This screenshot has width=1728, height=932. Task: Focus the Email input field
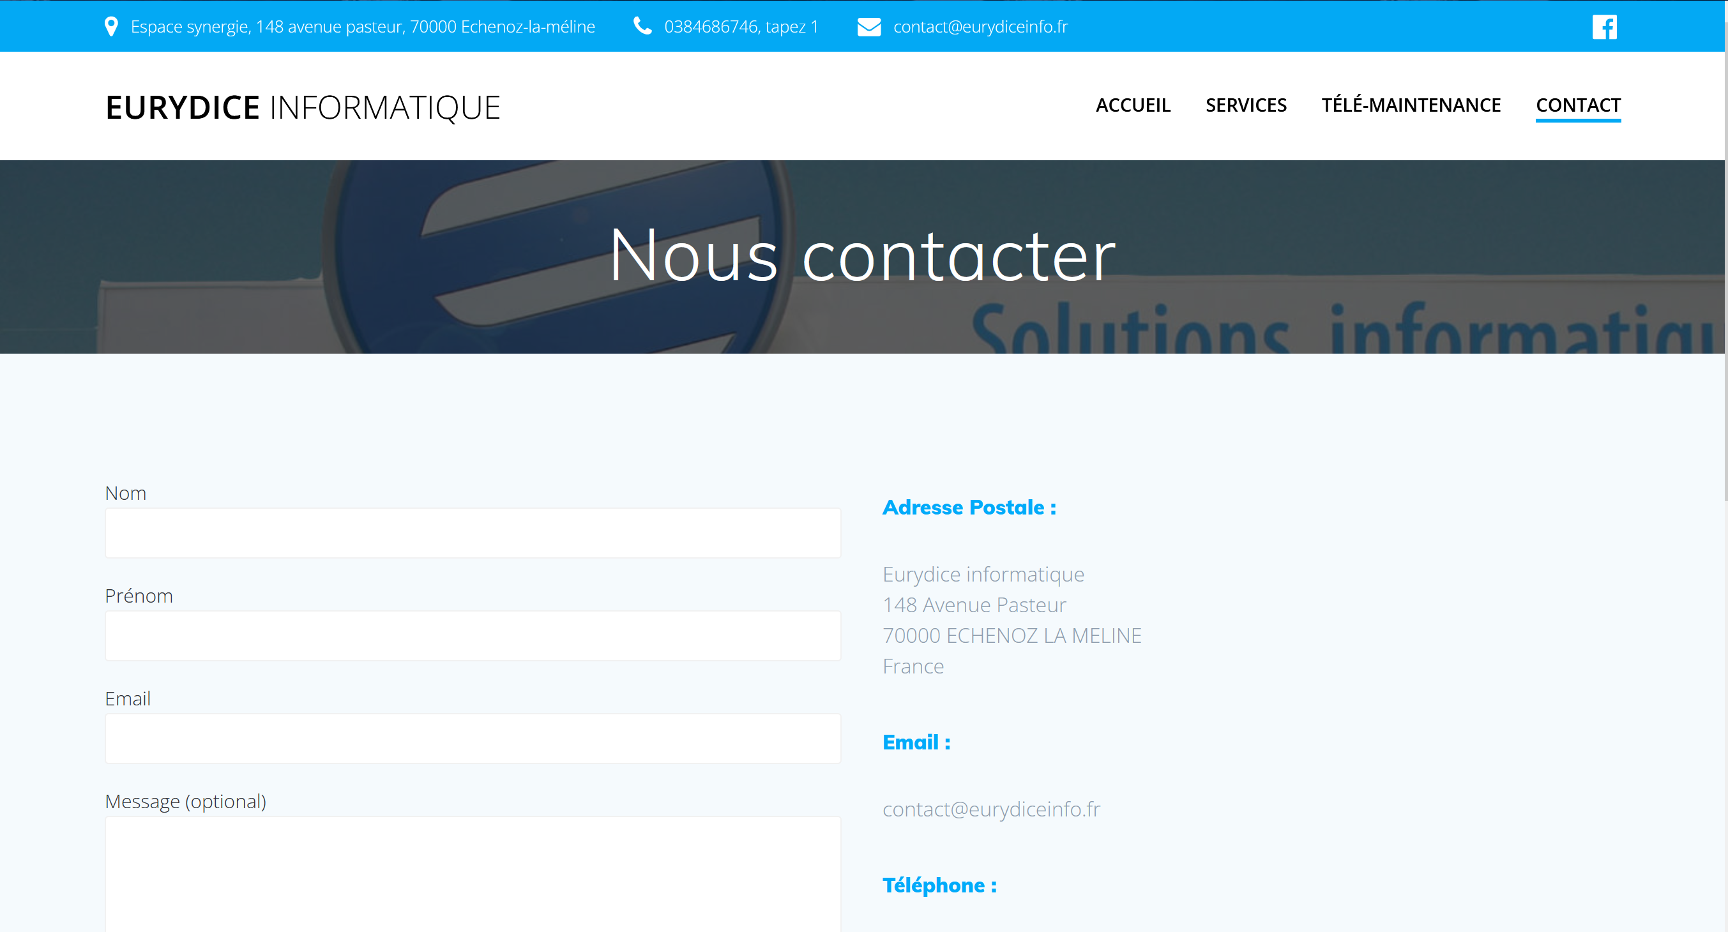click(x=473, y=738)
